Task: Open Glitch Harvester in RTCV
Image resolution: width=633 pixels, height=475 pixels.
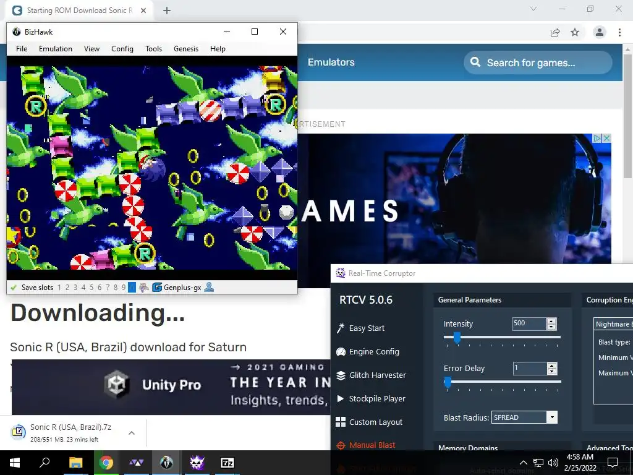Action: point(371,375)
